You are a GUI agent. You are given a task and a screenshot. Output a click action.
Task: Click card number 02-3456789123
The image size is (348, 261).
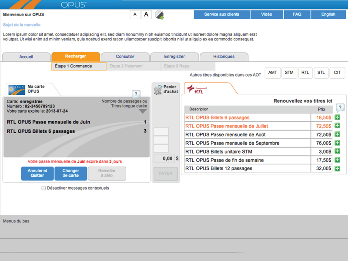(x=40, y=106)
